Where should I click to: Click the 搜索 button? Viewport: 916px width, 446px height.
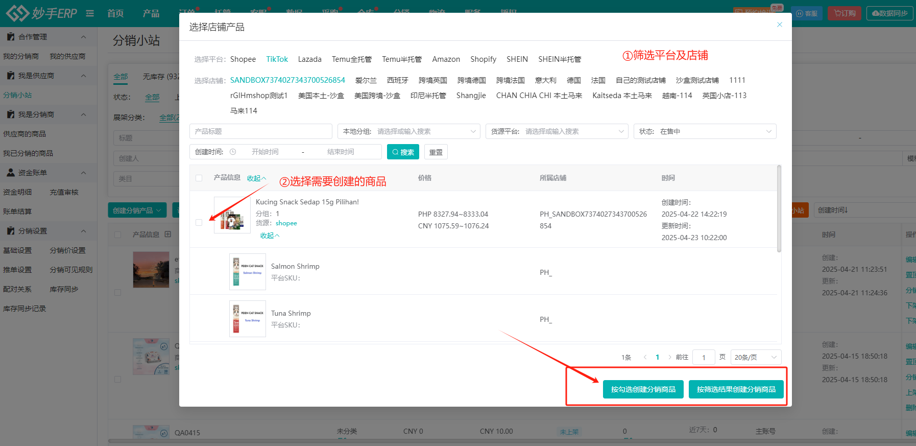point(403,152)
